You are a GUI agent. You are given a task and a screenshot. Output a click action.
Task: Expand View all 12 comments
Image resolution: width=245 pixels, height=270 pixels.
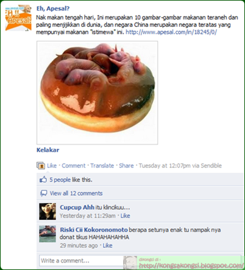pyautogui.click(x=76, y=193)
